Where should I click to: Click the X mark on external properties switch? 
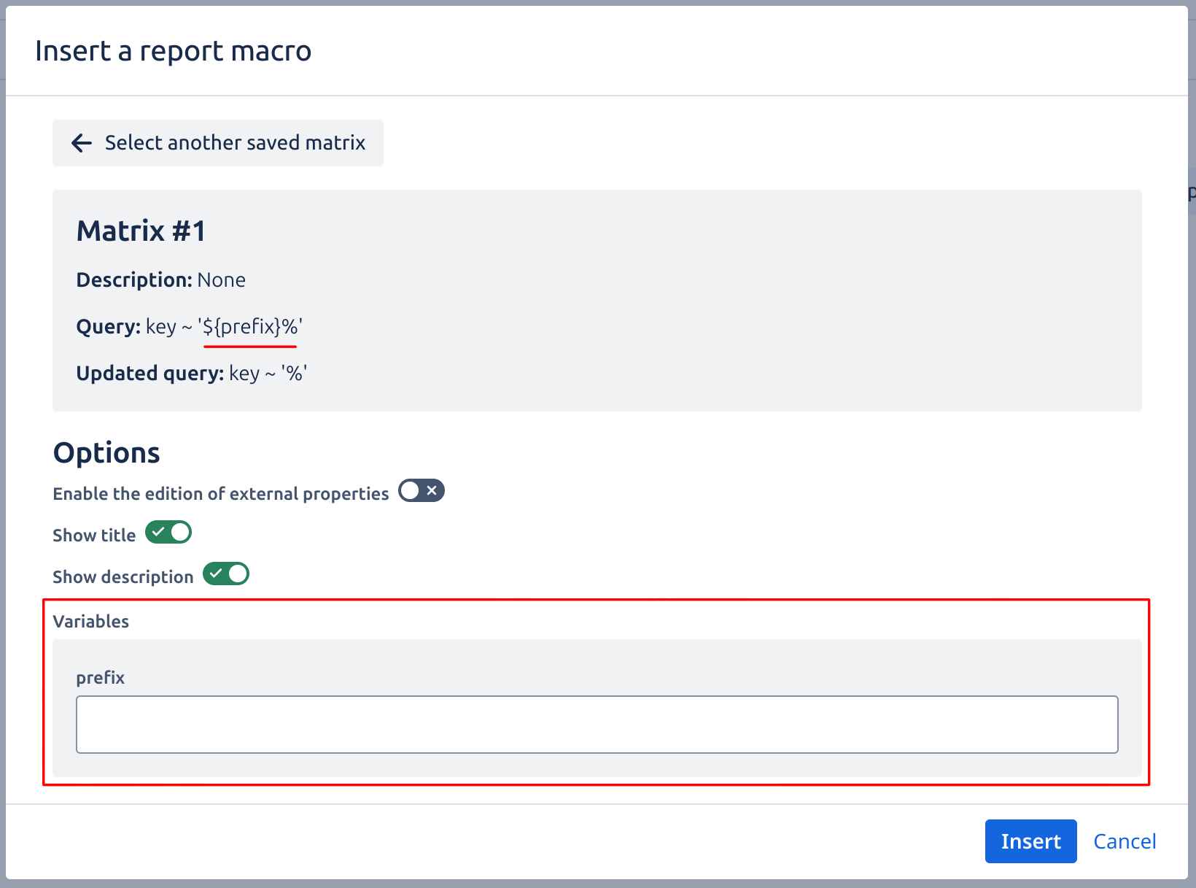[x=432, y=490]
